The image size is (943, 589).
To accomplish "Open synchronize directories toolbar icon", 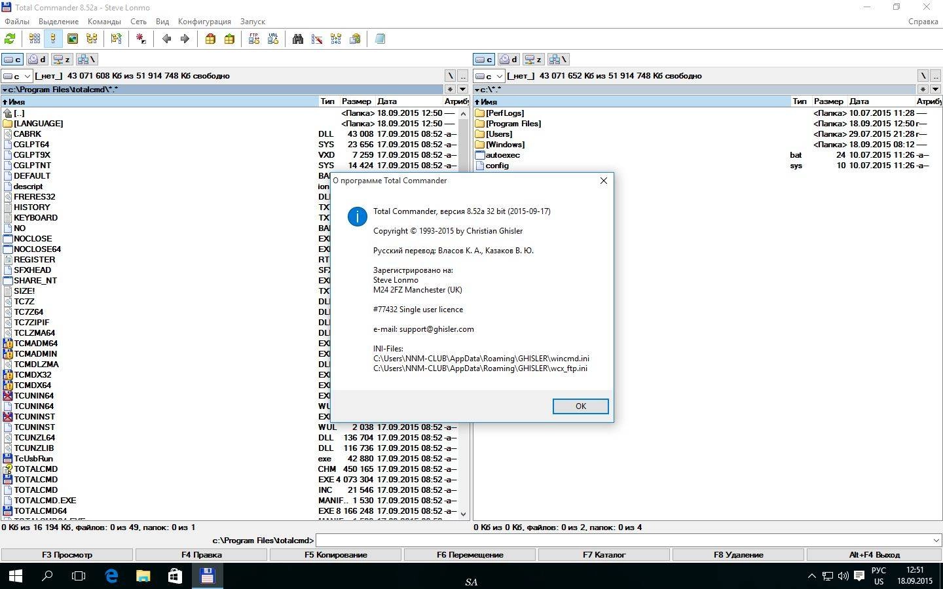I will click(x=336, y=39).
